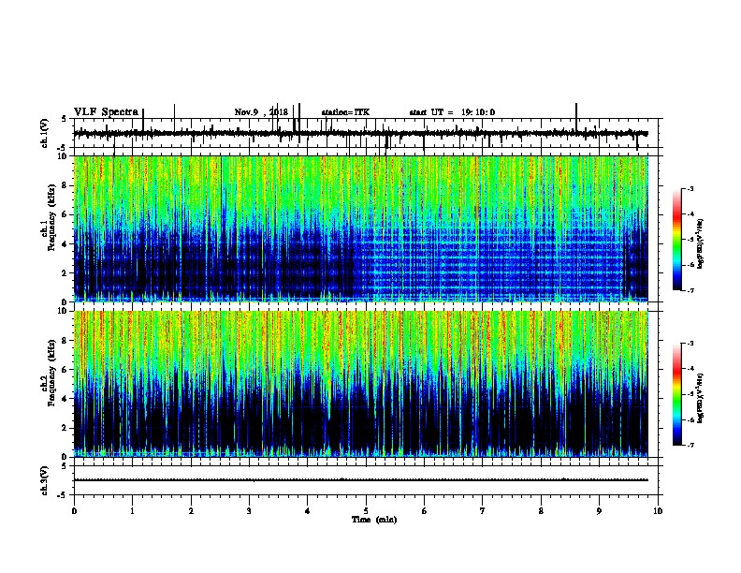Click time tick label "2" on bottom axis
Image resolution: width=741 pixels, height=573 pixels.
coord(191,511)
